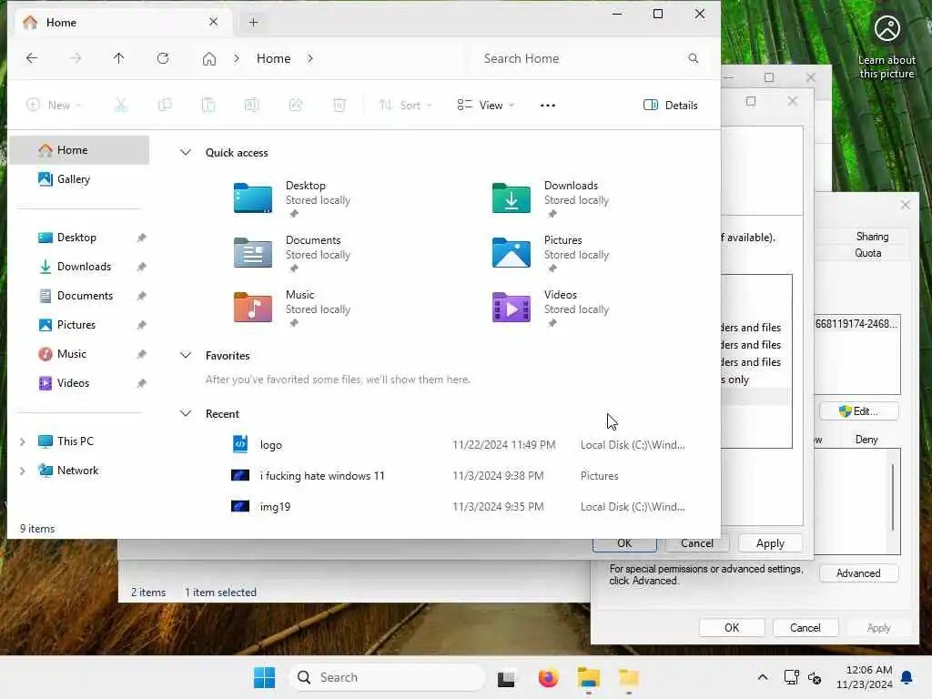Click the Share toolbar icon

(x=296, y=106)
